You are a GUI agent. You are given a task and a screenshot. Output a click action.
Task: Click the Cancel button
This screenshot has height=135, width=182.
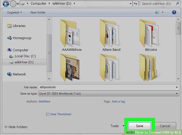point(165,126)
